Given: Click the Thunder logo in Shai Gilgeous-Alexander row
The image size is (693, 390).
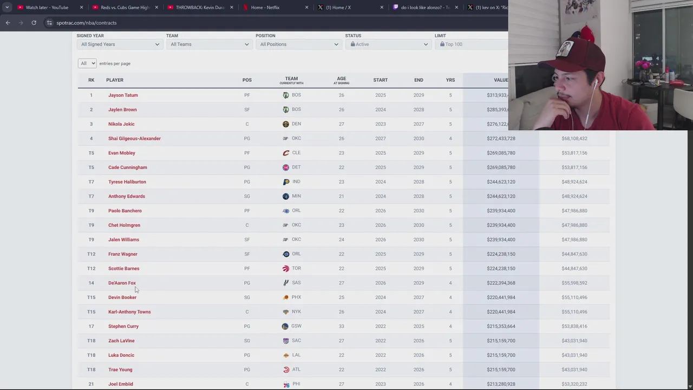Looking at the screenshot, I should tap(286, 139).
